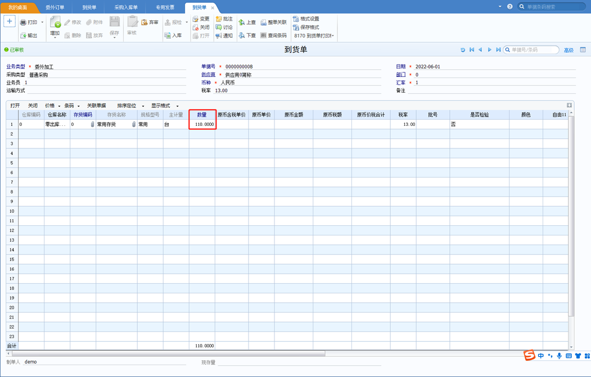Click the Sogou input method S icon
Viewport: 591px width, 377px height.
pyautogui.click(x=529, y=355)
